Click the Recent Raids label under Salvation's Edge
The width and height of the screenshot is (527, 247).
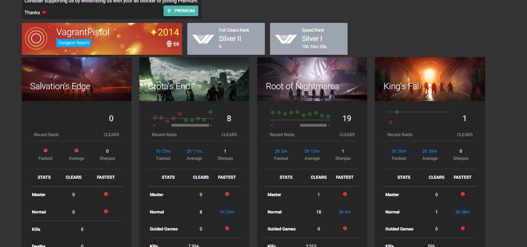point(47,135)
